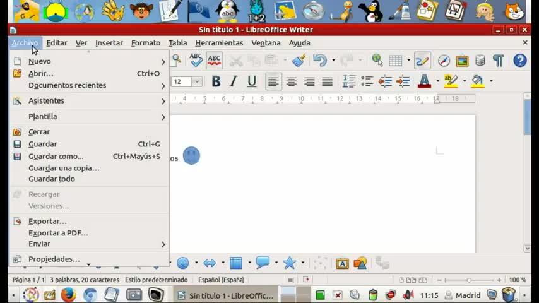Click the Clone Formatting paintbrush icon
Screen dimensions: 539x303
click(x=299, y=61)
